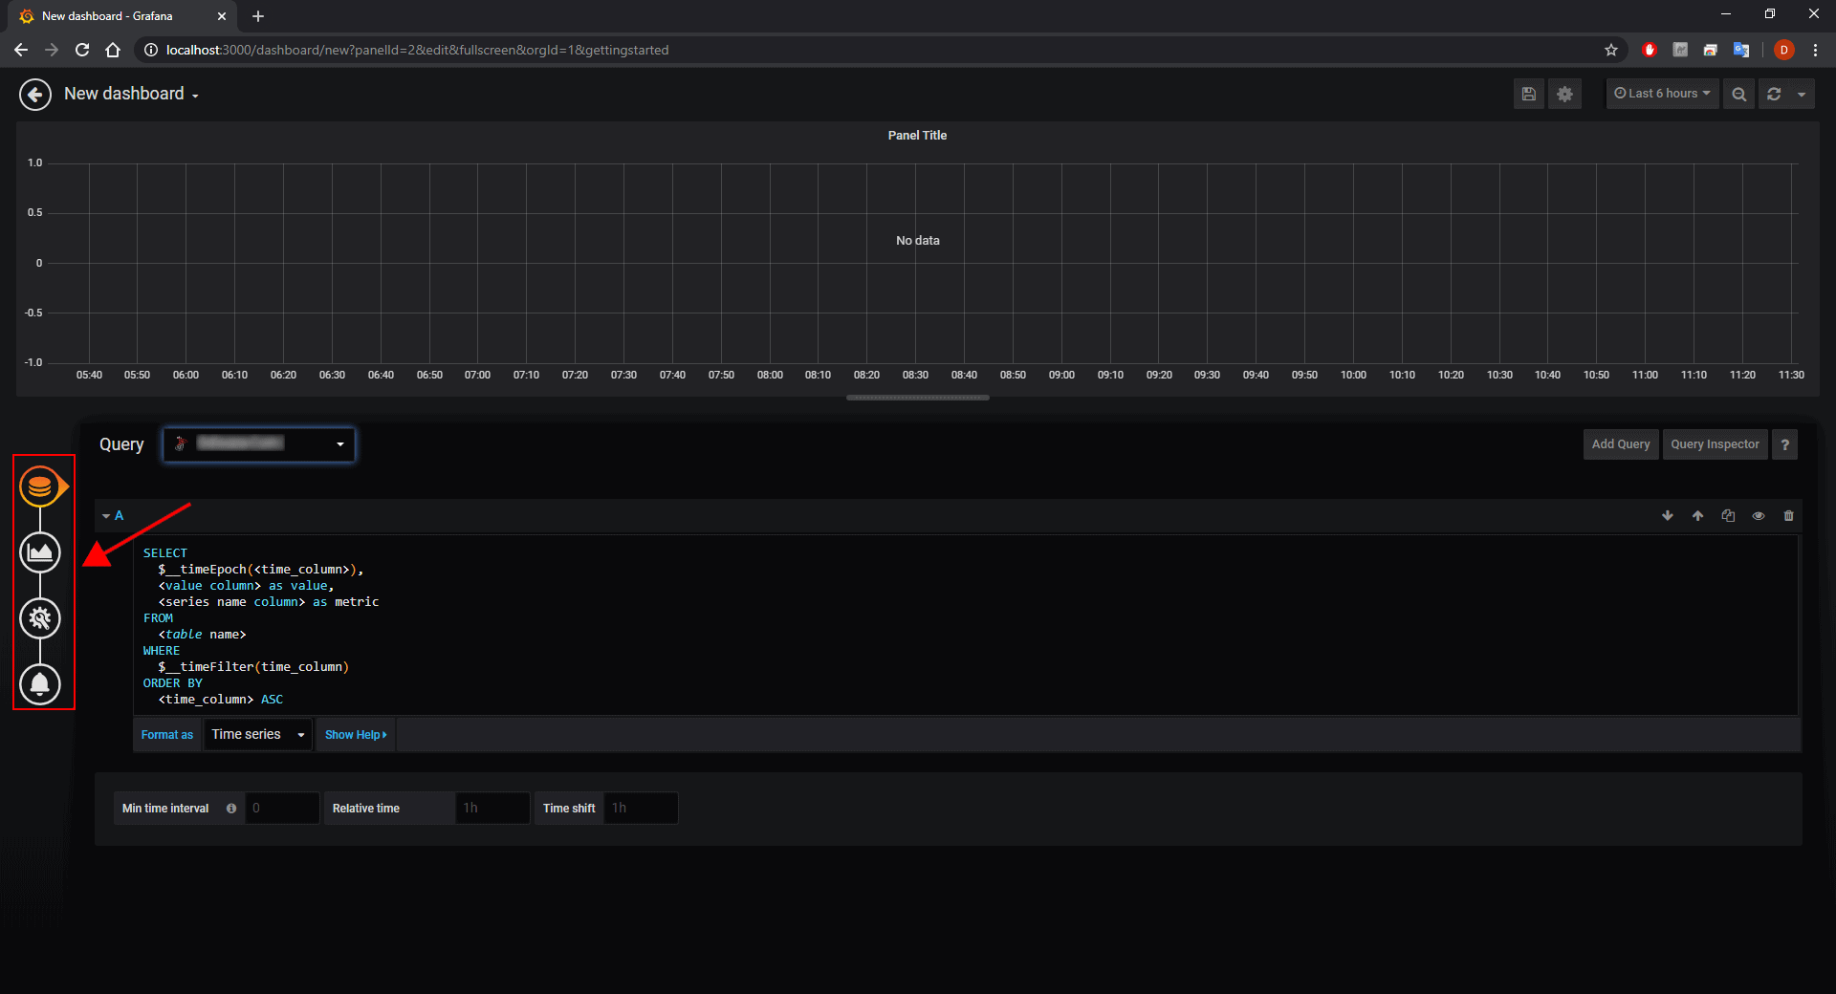
Task: Click the Save dashboard floppy icon
Action: click(1529, 94)
